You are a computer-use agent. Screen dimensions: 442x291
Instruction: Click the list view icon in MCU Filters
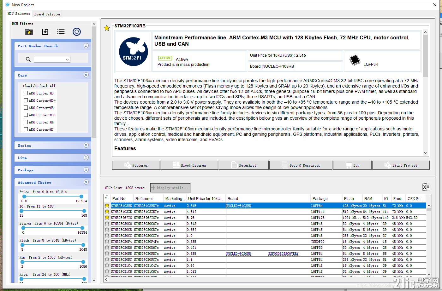click(x=61, y=32)
